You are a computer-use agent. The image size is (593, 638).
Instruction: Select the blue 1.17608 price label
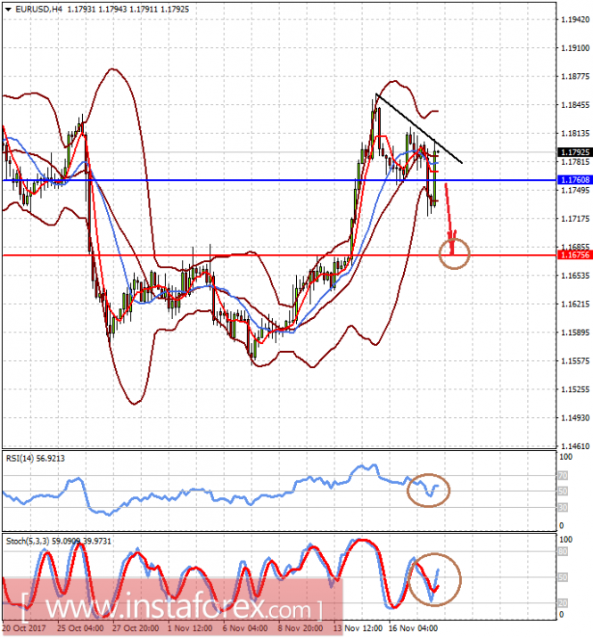[x=574, y=180]
